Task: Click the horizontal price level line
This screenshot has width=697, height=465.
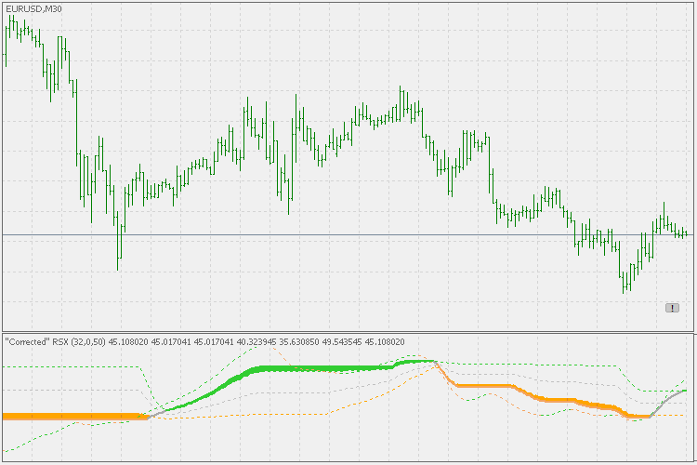Action: click(x=348, y=234)
